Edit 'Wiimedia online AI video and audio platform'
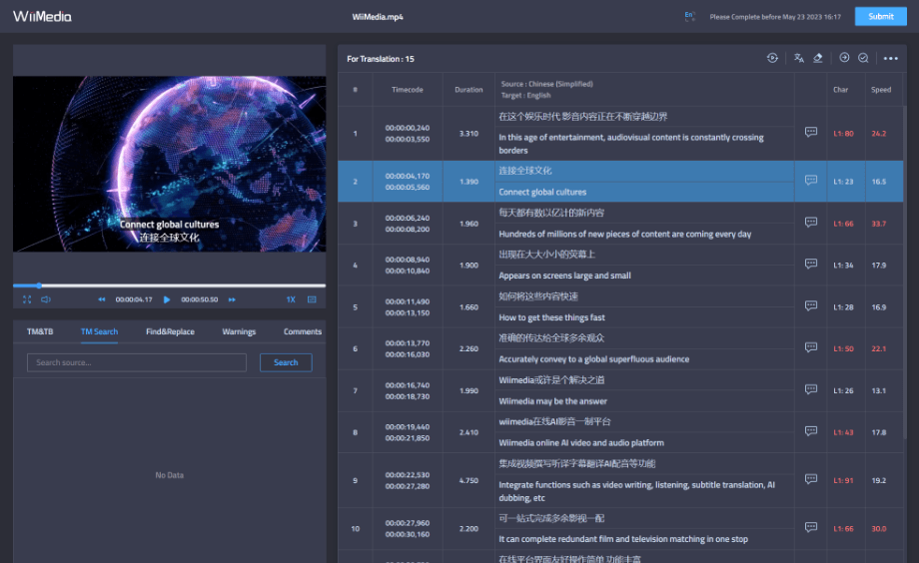 [x=644, y=443]
